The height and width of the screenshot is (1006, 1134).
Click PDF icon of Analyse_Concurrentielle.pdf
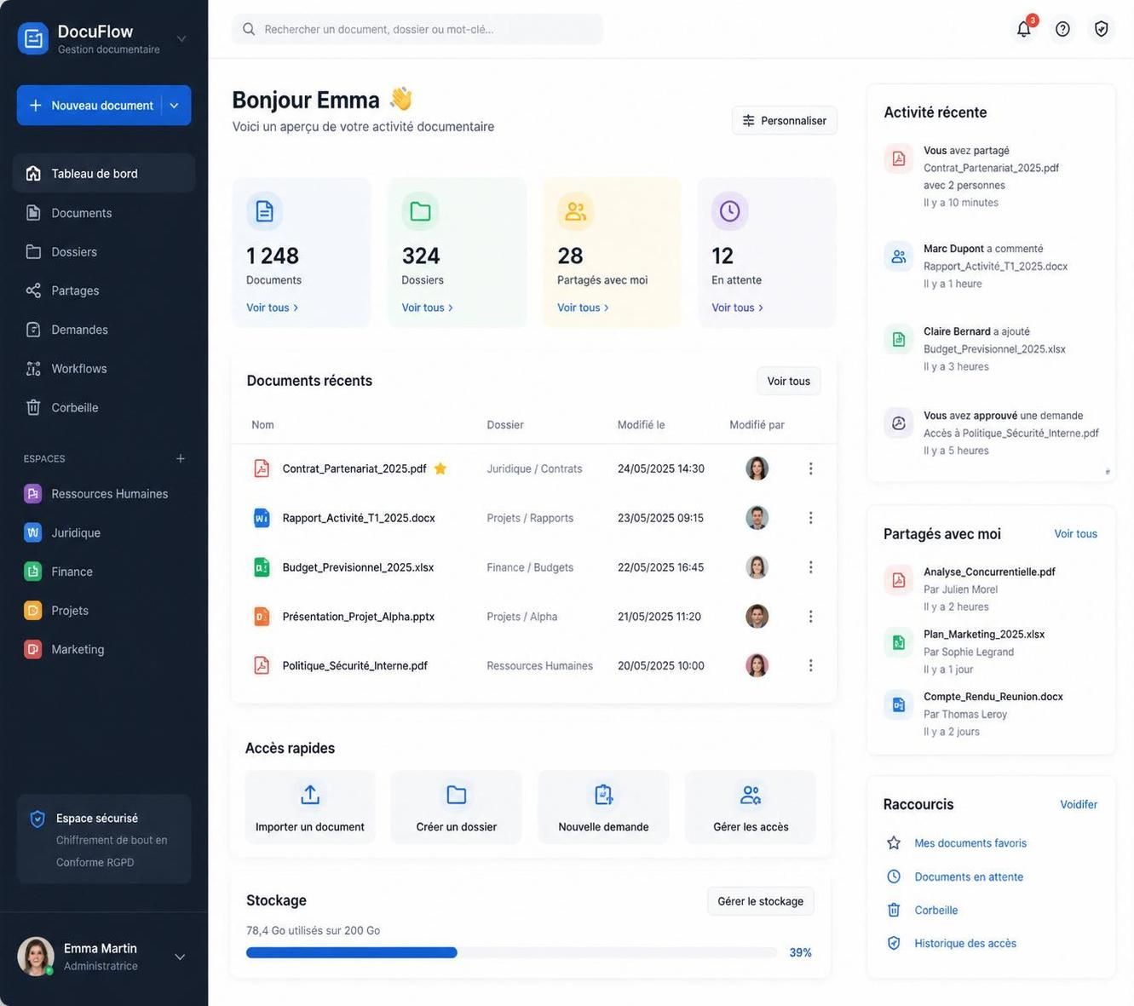click(x=898, y=580)
